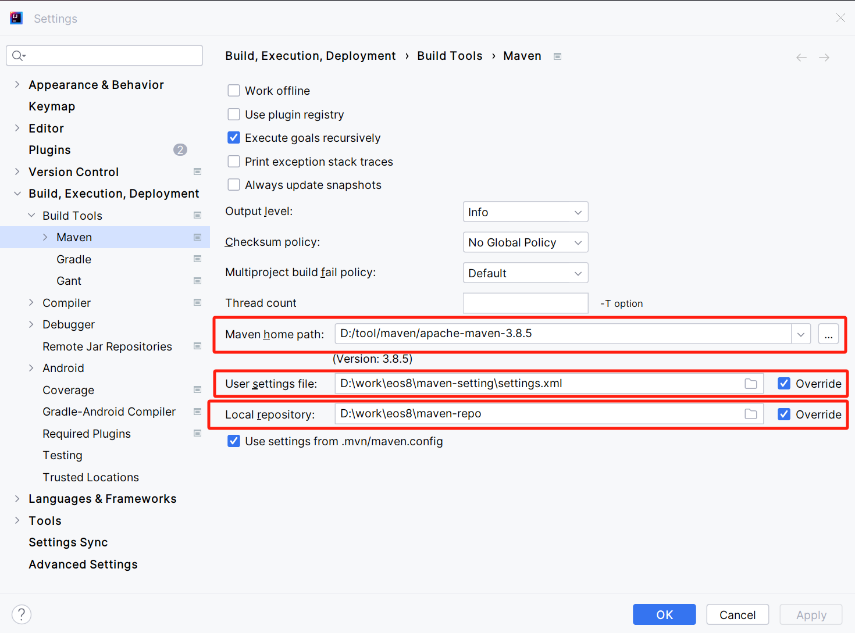Uncheck Execute goals recursively
This screenshot has width=855, height=633.
tap(234, 138)
